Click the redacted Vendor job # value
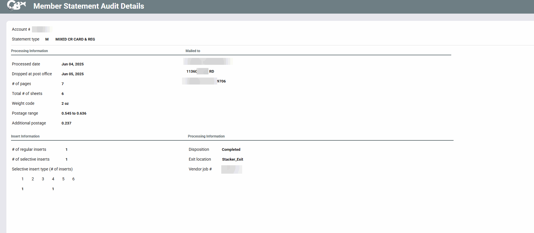 coord(231,169)
